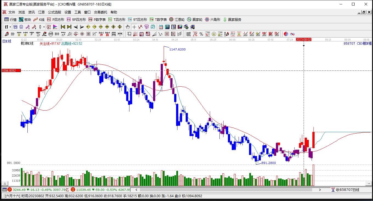The width and height of the screenshot is (373, 201).
Task: Open the T四方形 tool
Action: pos(117,19)
